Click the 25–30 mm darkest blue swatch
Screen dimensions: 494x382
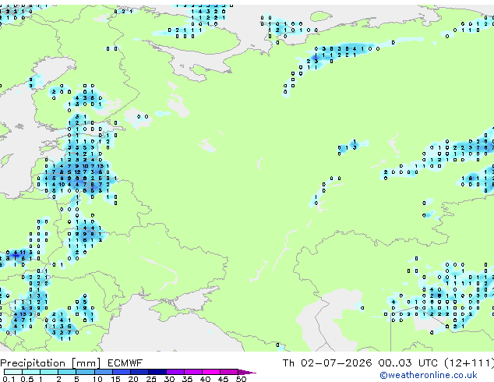(x=157, y=372)
